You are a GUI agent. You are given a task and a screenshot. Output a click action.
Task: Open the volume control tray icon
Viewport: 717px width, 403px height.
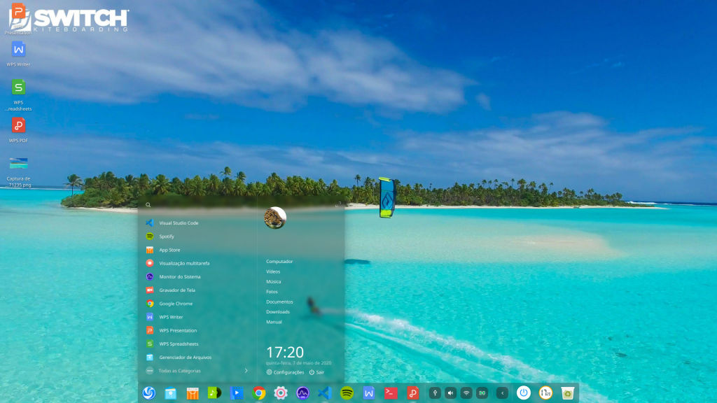(450, 393)
